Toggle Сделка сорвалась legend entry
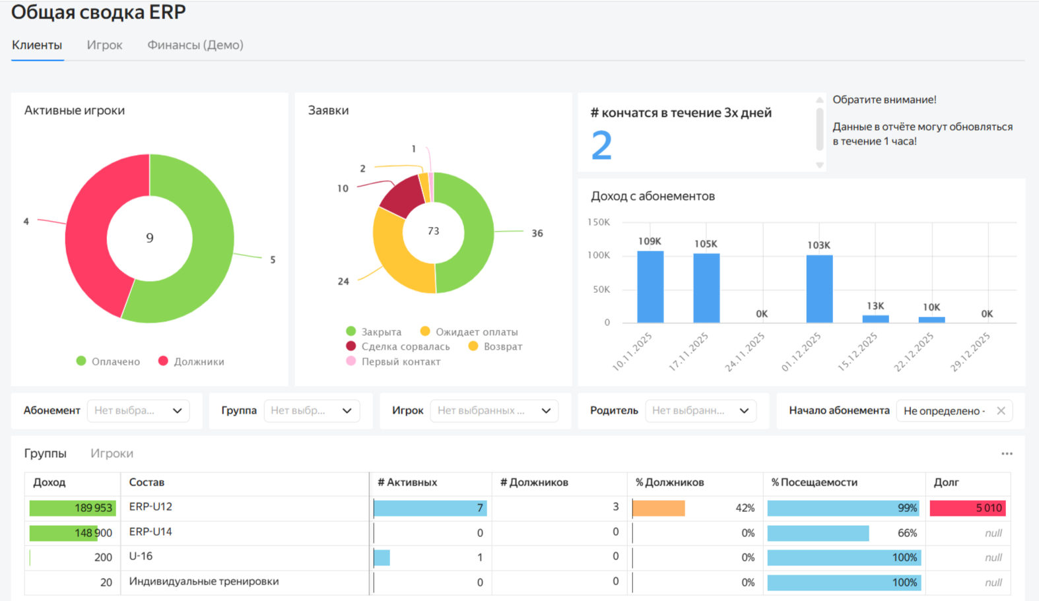1039x601 pixels. pos(398,346)
